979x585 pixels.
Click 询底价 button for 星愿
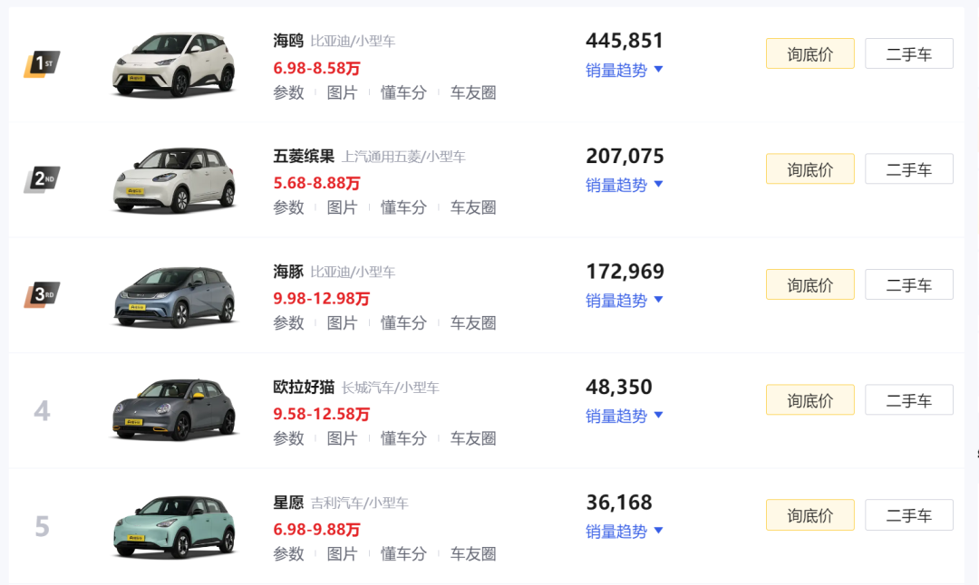point(809,515)
